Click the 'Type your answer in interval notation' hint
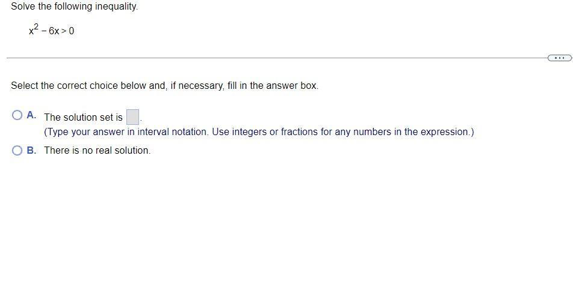The height and width of the screenshot is (281, 573). (259, 131)
